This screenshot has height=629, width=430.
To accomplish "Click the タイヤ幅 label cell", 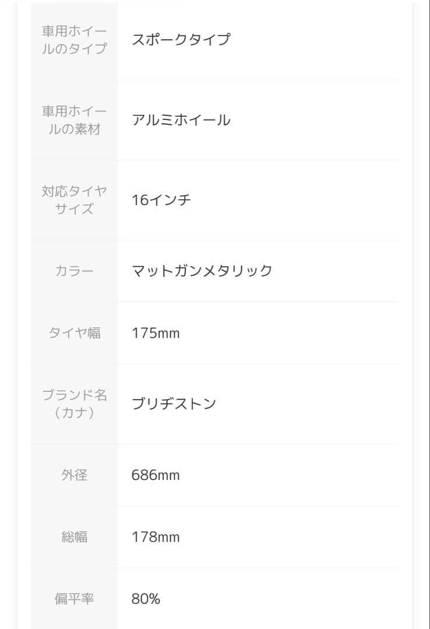I will (x=74, y=333).
